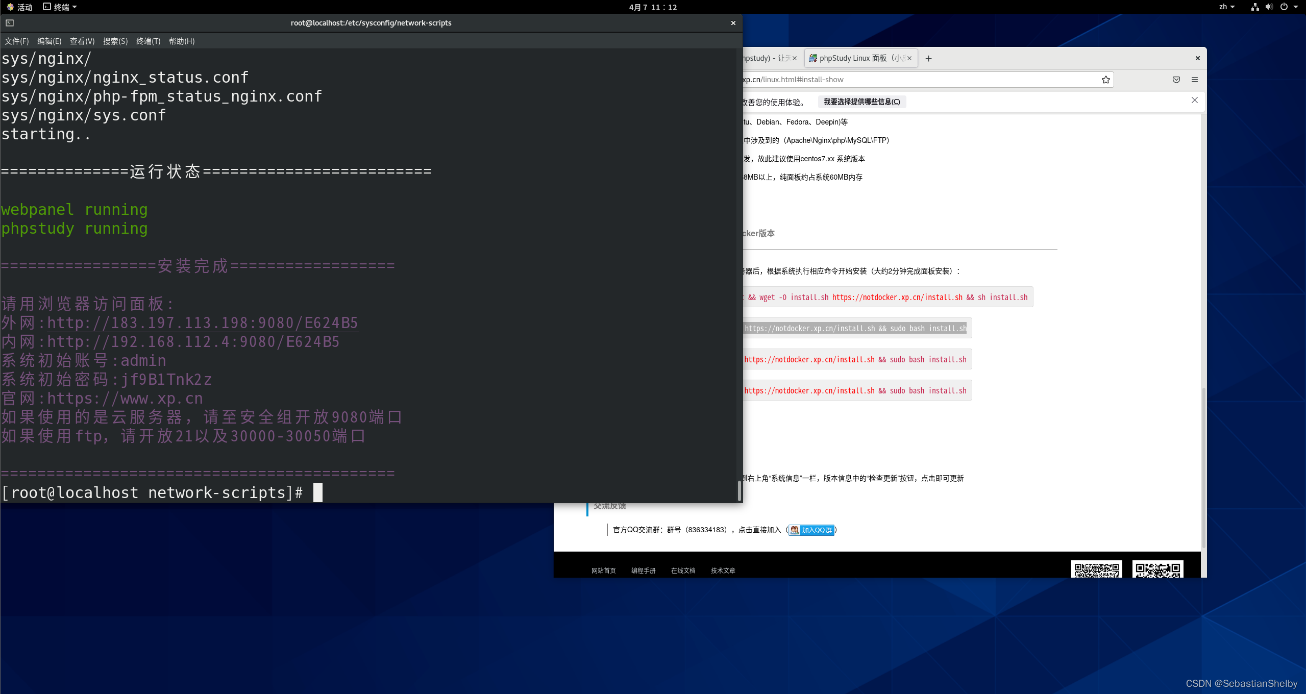Screen dimensions: 1306x694
Task: Click the terminal window icon in title bar
Action: tap(10, 23)
